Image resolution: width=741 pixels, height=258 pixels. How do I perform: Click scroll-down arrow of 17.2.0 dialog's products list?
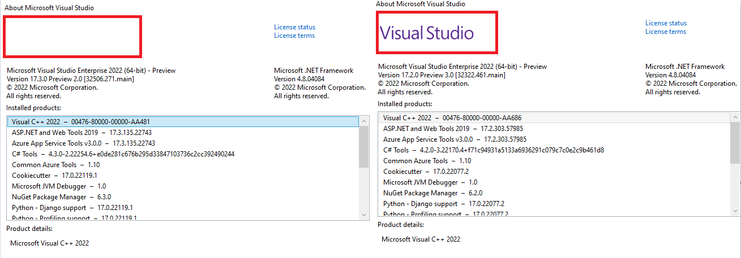(735, 211)
